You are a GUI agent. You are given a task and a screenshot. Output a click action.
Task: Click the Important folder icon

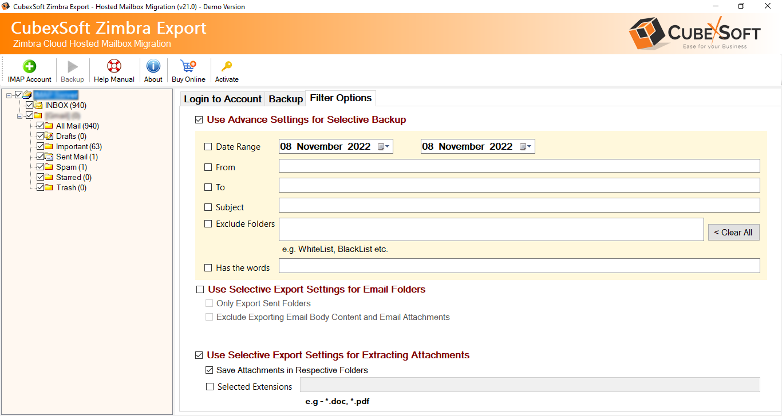[x=49, y=146]
